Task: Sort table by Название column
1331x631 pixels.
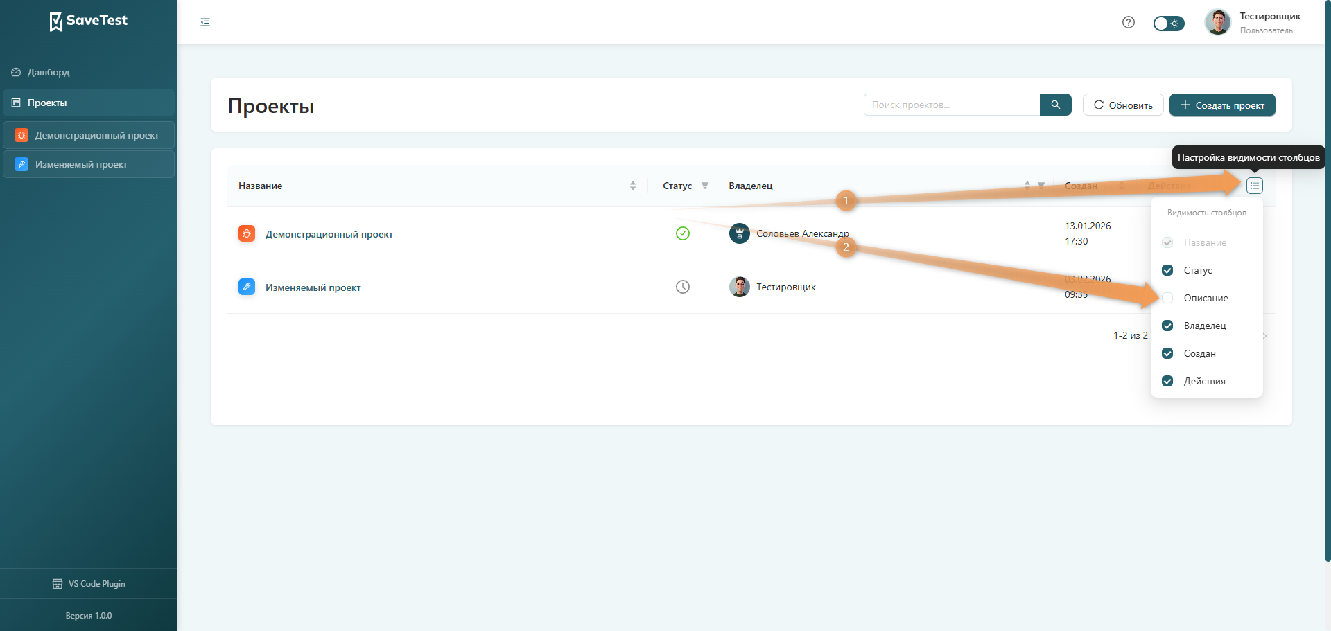Action: (x=632, y=186)
